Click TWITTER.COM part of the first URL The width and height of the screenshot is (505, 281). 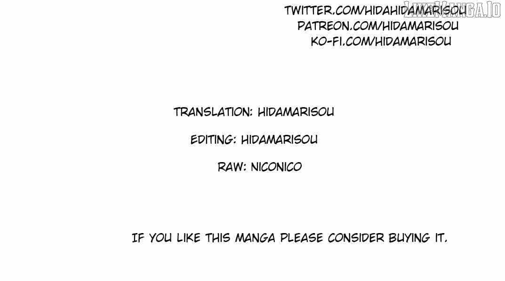[323, 11]
